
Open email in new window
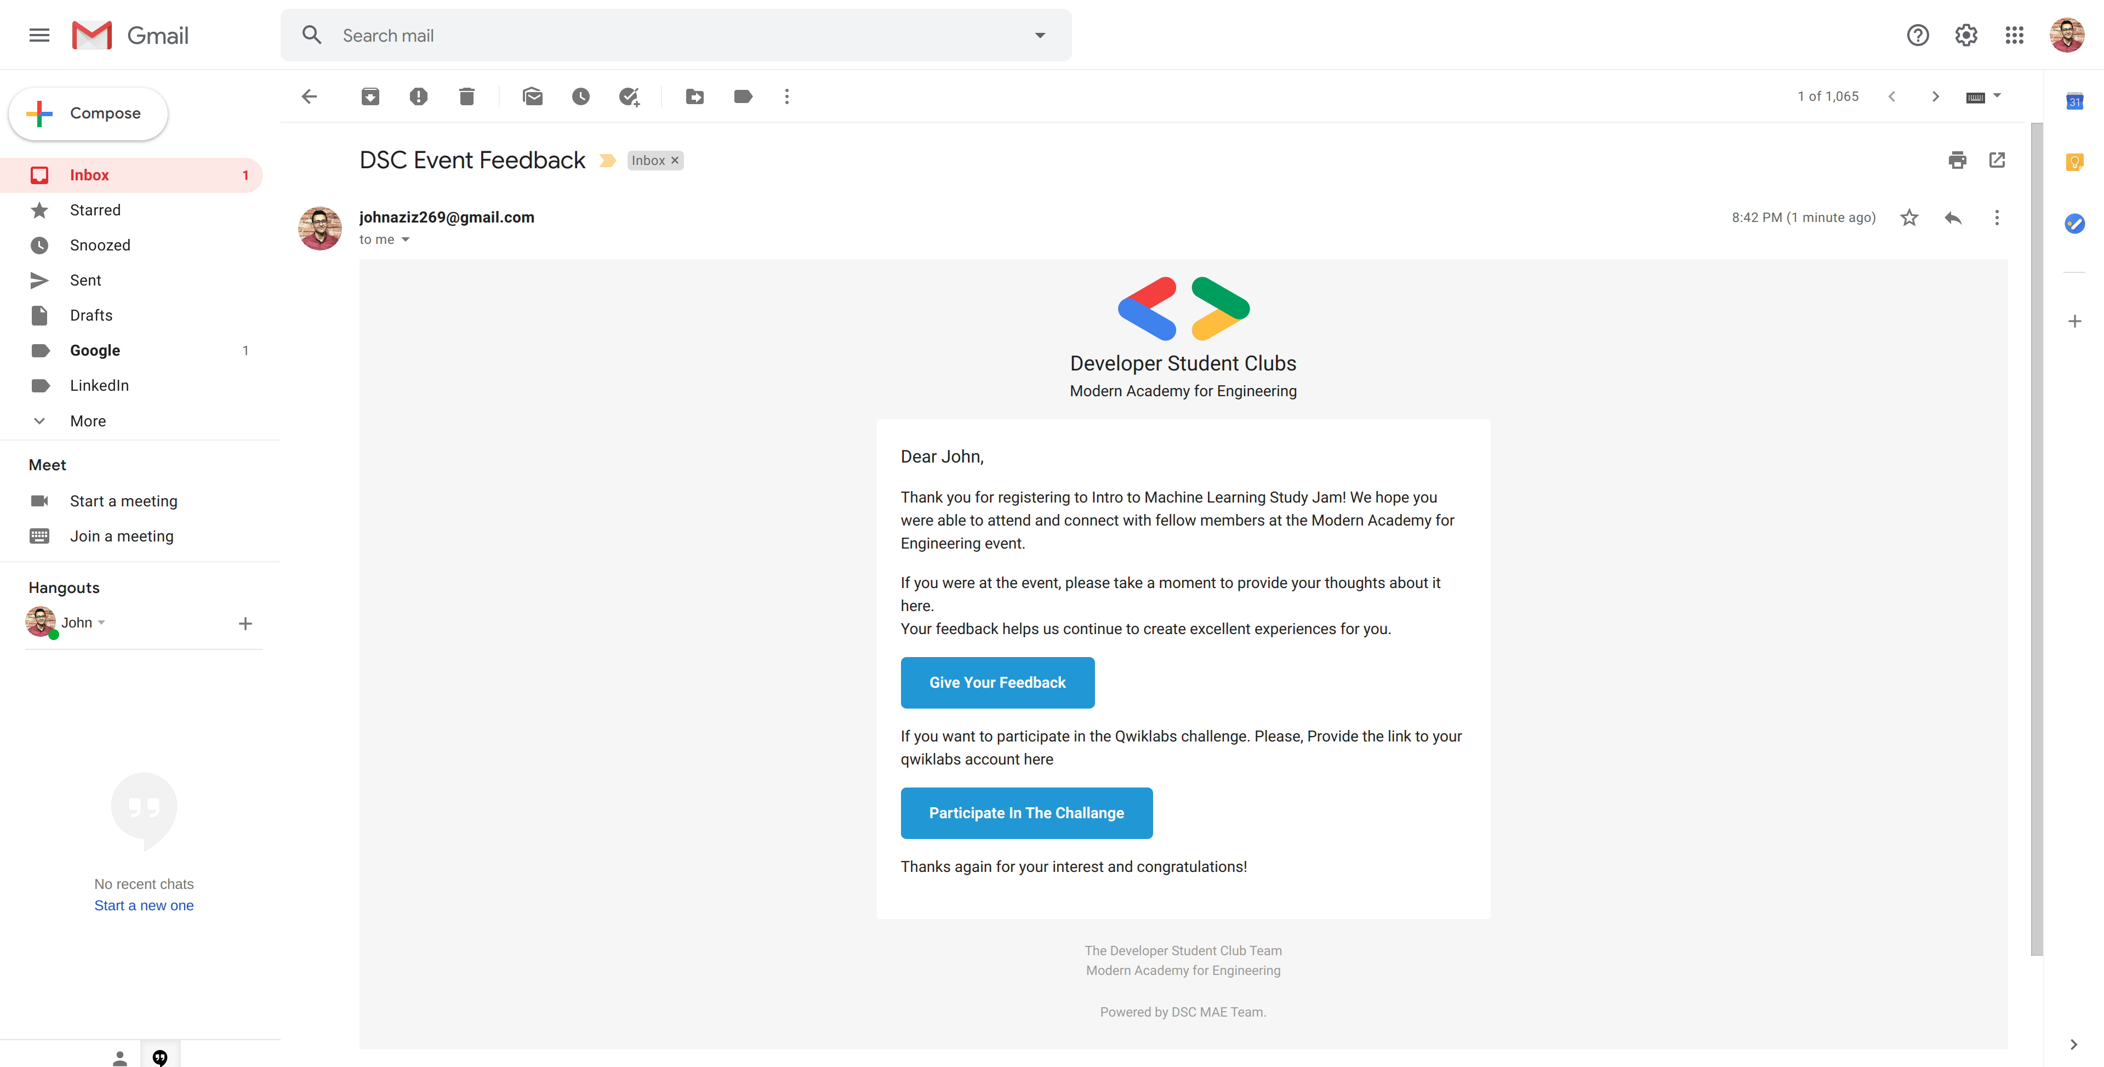tap(1997, 159)
